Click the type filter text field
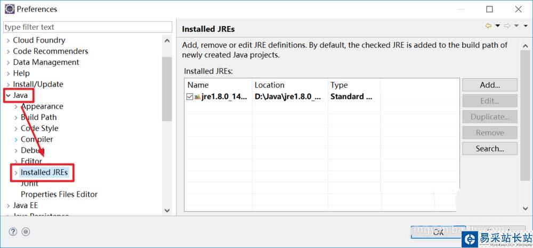Image resolution: width=533 pixels, height=248 pixels. pyautogui.click(x=87, y=27)
